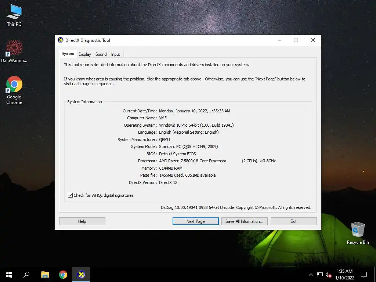This screenshot has height=282, width=376.
Task: Click the computer name value VM5
Action: [163, 118]
